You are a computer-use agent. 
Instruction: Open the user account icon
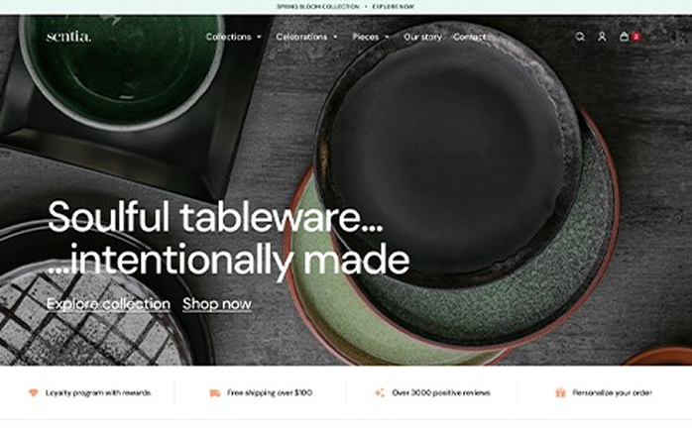pos(602,37)
